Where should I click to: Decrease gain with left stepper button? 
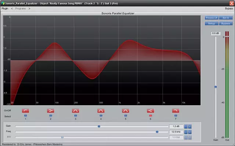pyautogui.click(x=186, y=127)
